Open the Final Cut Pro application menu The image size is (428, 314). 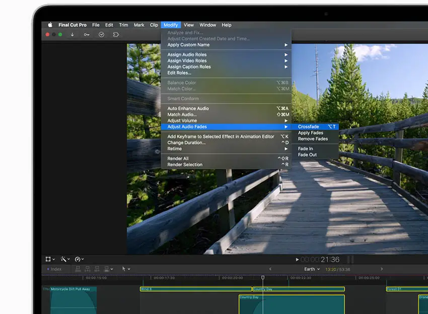tap(73, 25)
